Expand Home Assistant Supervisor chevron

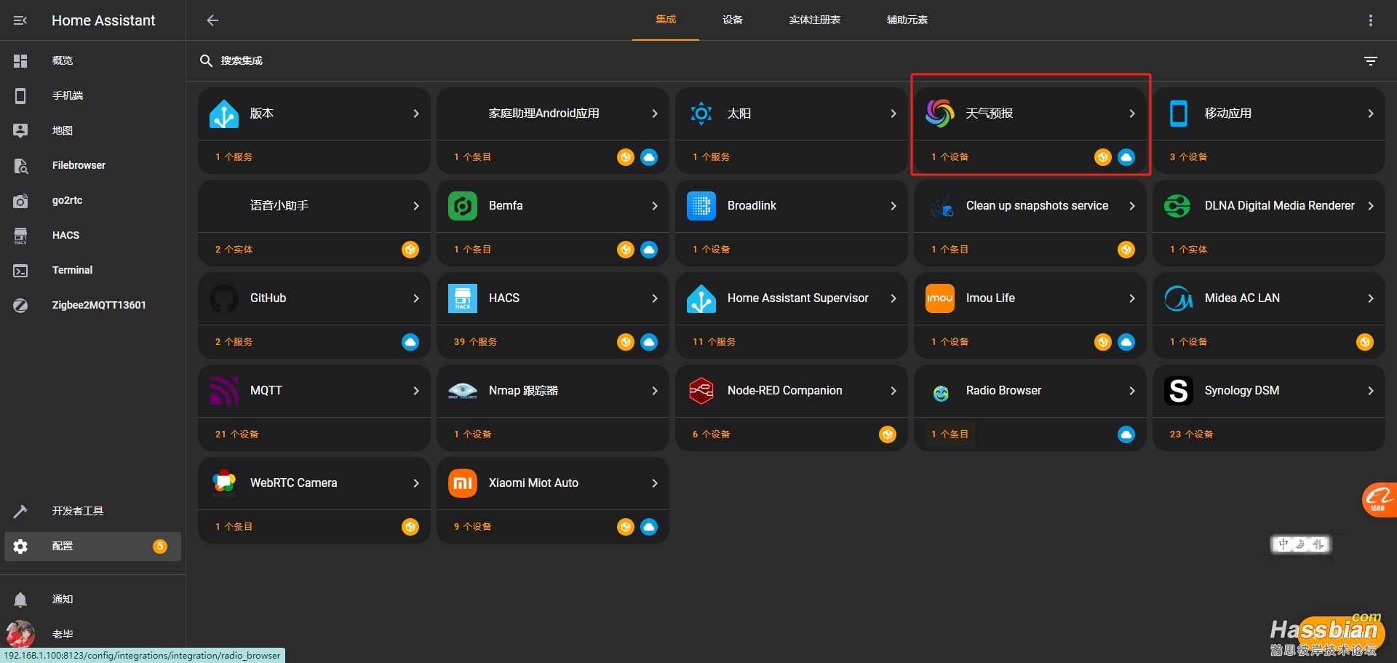pyautogui.click(x=893, y=298)
